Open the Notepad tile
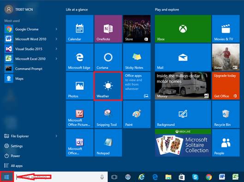The image size is (244, 182). coord(108,143)
